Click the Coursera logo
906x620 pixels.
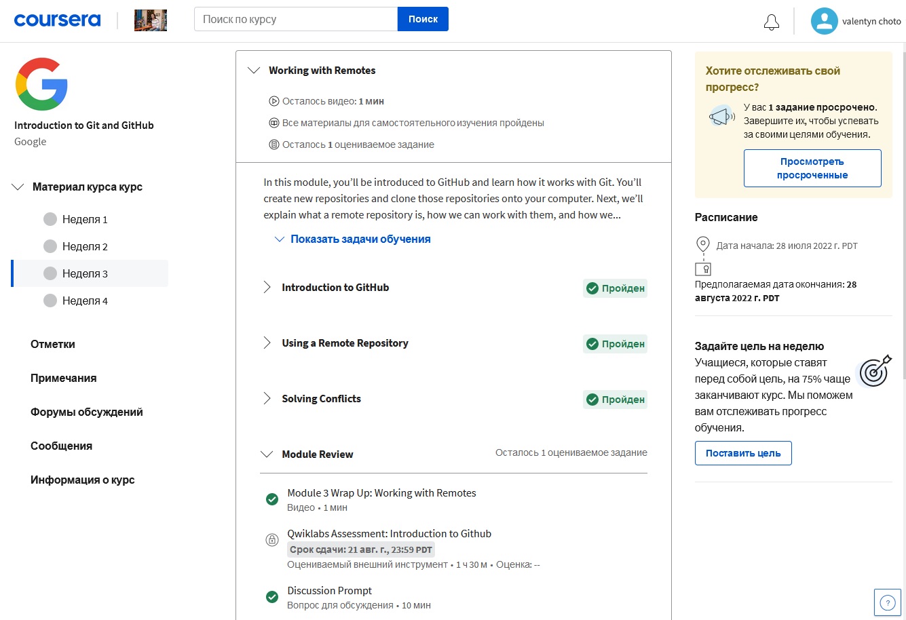[x=57, y=20]
